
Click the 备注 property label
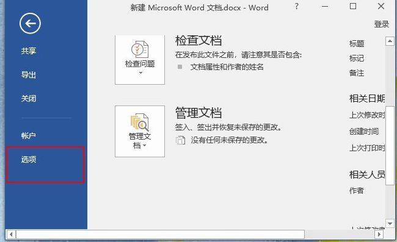tap(357, 73)
